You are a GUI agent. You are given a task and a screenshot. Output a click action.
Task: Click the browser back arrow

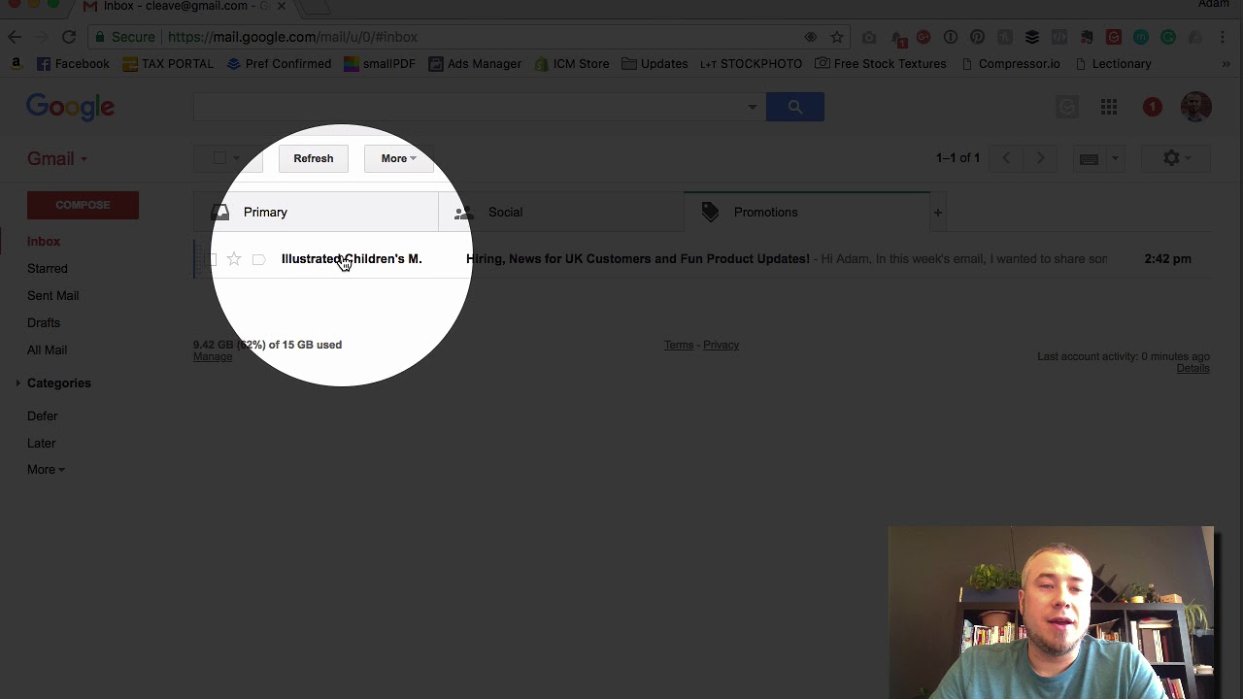coord(15,37)
